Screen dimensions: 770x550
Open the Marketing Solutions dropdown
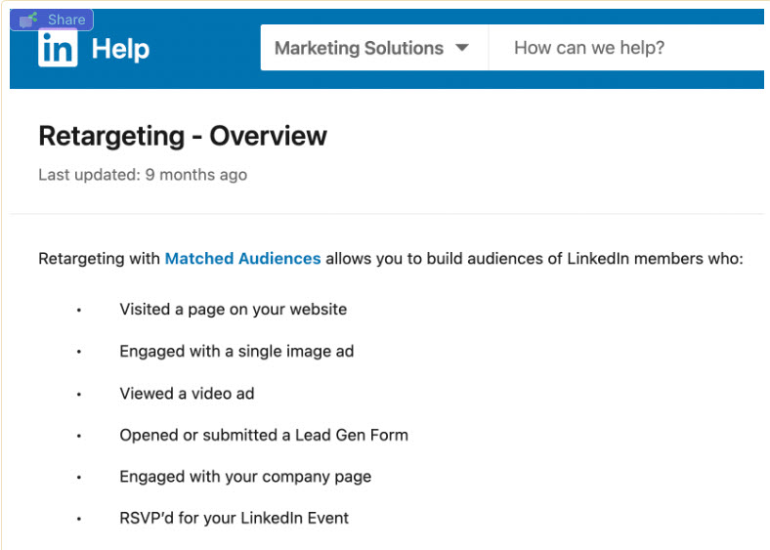[x=374, y=48]
